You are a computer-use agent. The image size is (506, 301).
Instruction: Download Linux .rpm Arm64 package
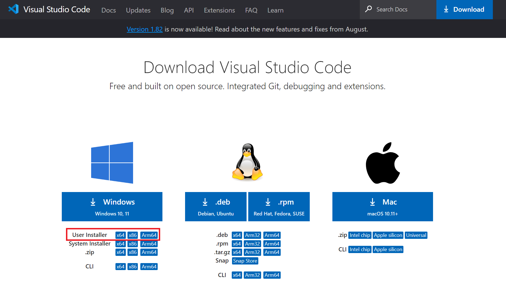click(272, 244)
